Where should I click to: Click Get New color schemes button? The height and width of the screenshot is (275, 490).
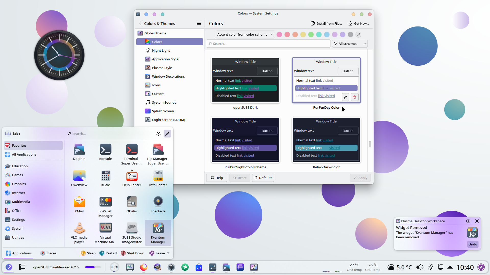359,23
